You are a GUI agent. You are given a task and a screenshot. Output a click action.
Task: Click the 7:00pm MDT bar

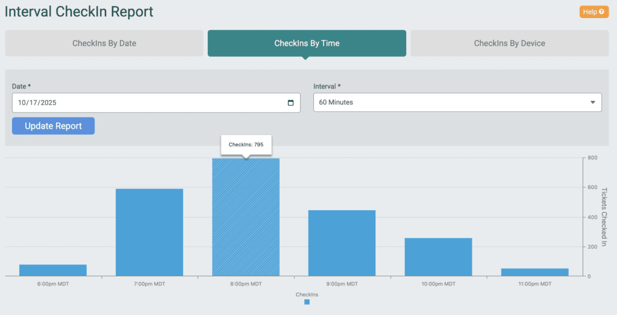[x=149, y=232]
